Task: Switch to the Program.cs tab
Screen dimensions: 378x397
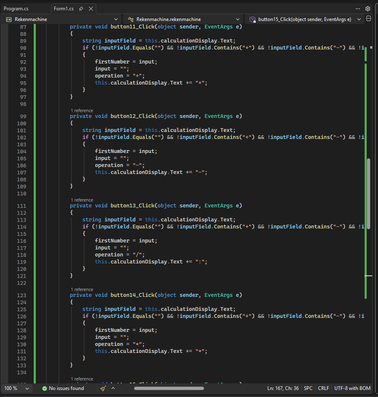Action: pos(16,9)
